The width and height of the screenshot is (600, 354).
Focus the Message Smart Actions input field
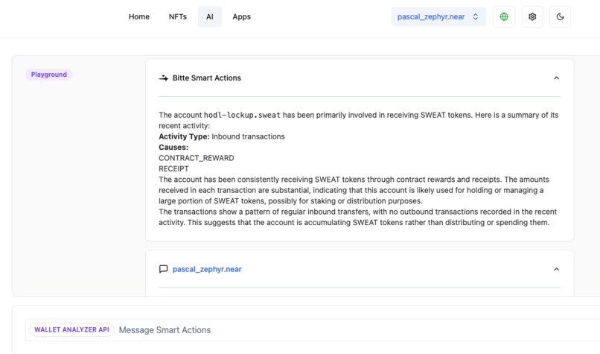[x=312, y=330]
